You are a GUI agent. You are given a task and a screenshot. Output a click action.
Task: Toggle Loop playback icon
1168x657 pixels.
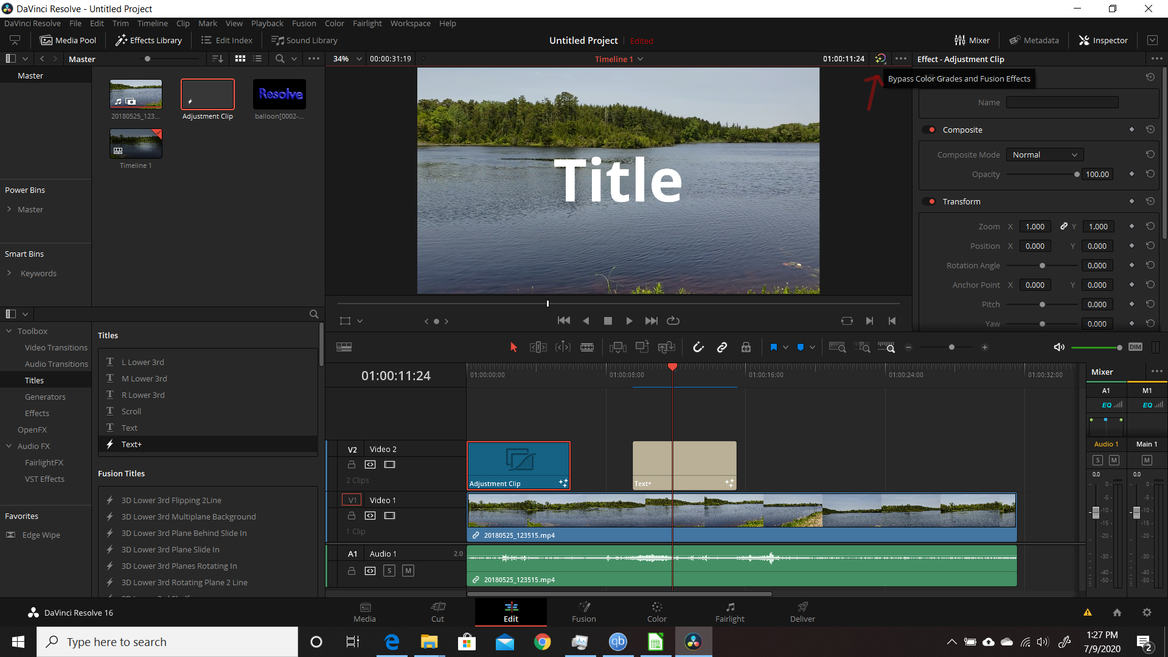click(673, 321)
